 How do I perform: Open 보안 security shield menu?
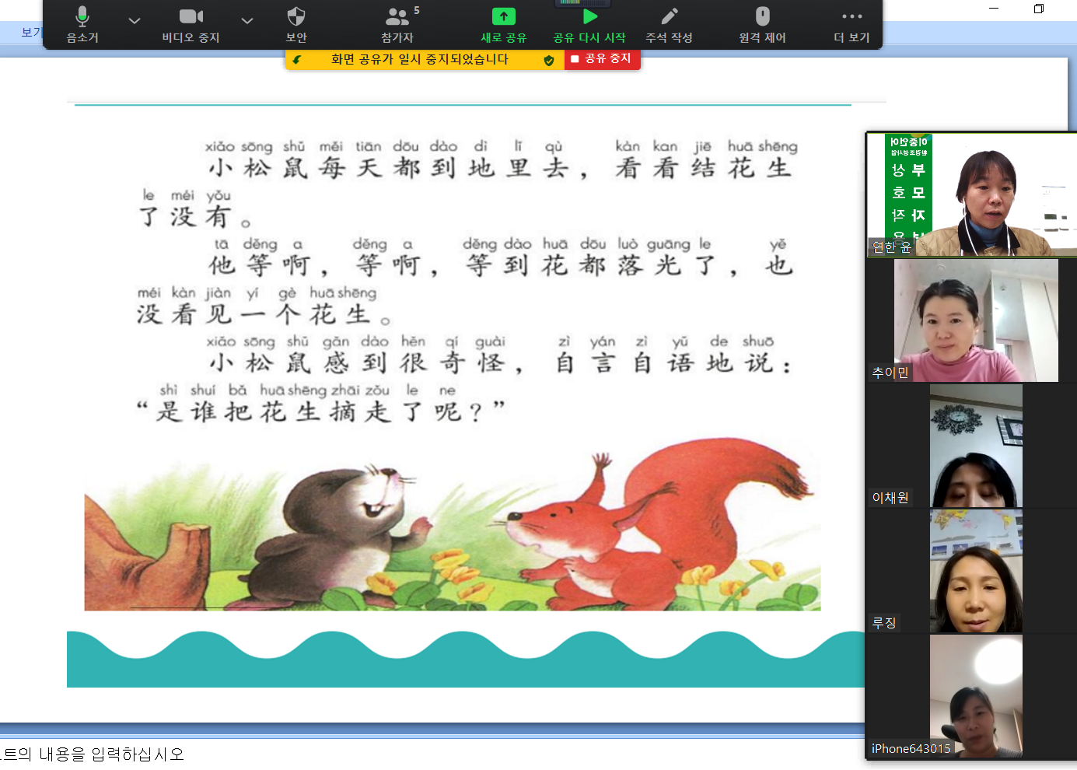click(x=296, y=24)
